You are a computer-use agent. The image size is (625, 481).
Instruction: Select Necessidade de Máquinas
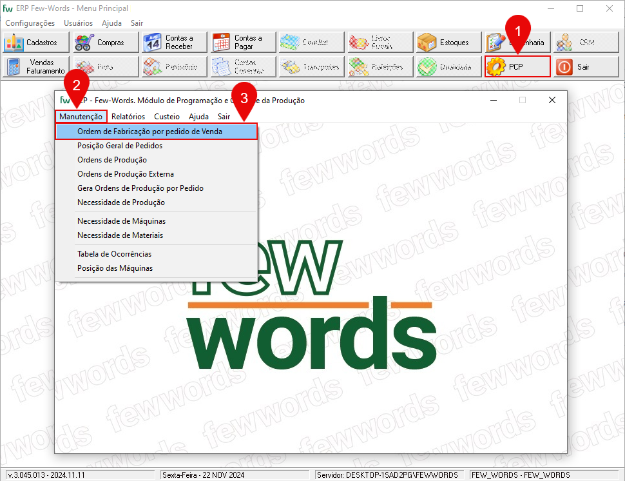[x=156, y=221]
